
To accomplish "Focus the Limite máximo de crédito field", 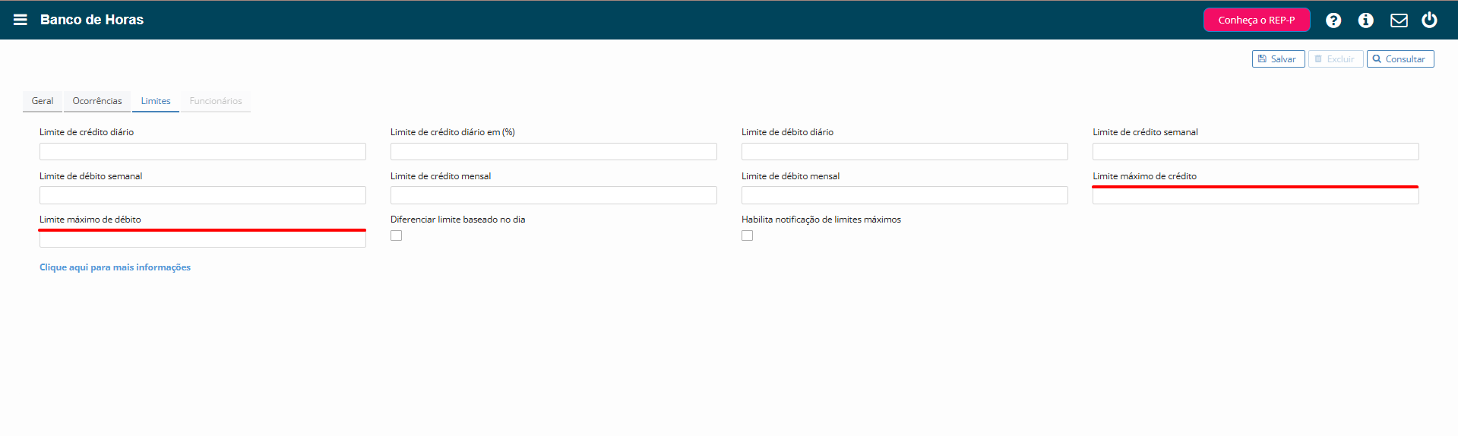I will 1256,195.
